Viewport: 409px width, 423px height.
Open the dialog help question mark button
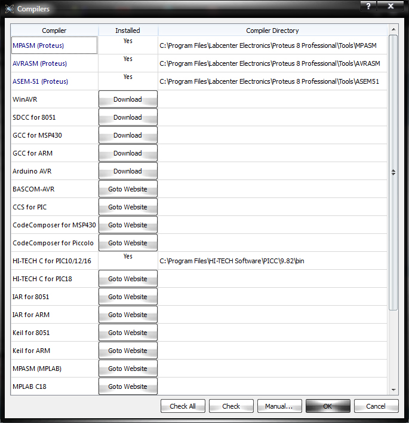[x=368, y=6]
